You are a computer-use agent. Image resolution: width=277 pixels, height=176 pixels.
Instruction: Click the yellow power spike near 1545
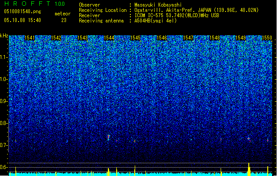coord(135,171)
